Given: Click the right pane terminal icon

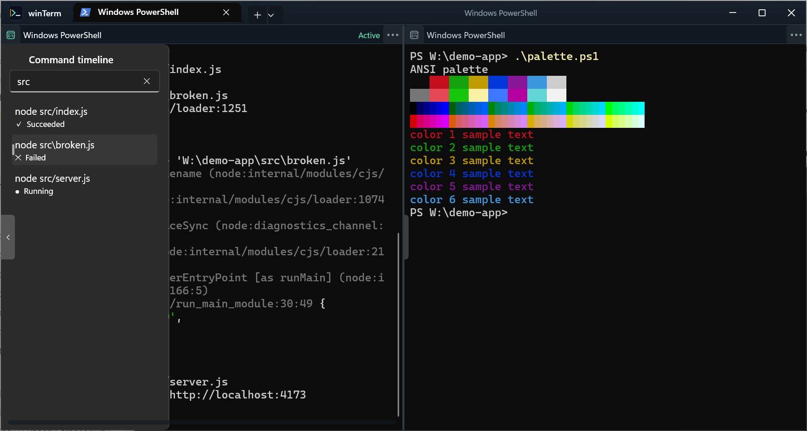Looking at the screenshot, I should tap(414, 35).
